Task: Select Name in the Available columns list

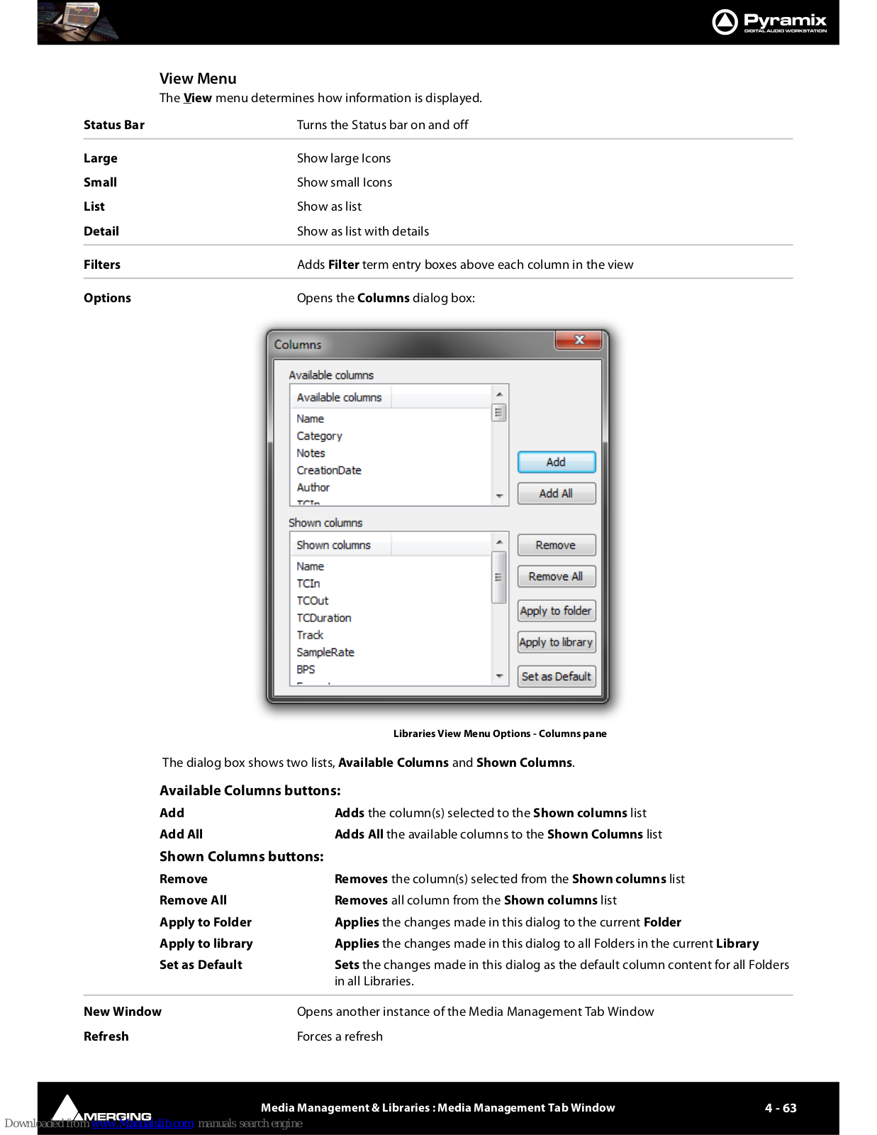Action: click(310, 419)
